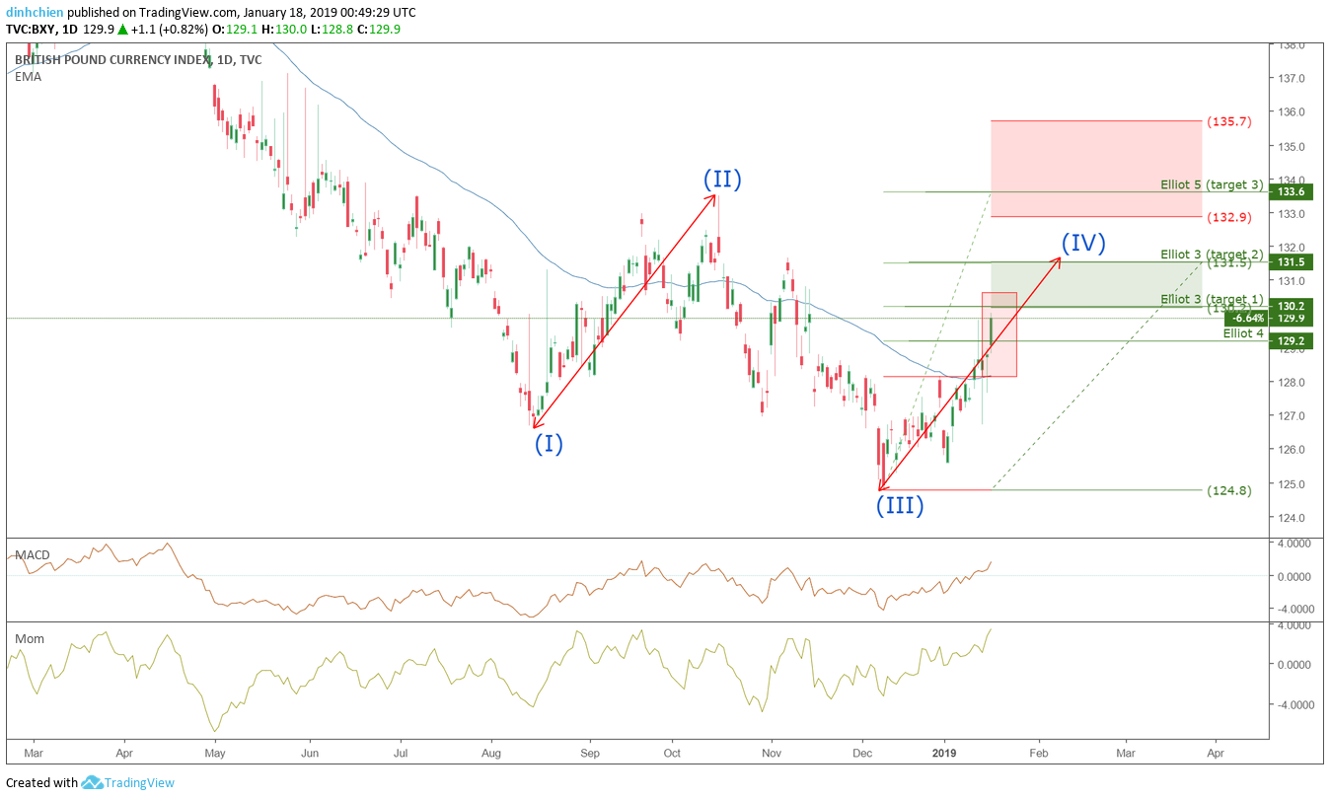
Task: Click the blue (IV) wave label
Action: [1083, 242]
